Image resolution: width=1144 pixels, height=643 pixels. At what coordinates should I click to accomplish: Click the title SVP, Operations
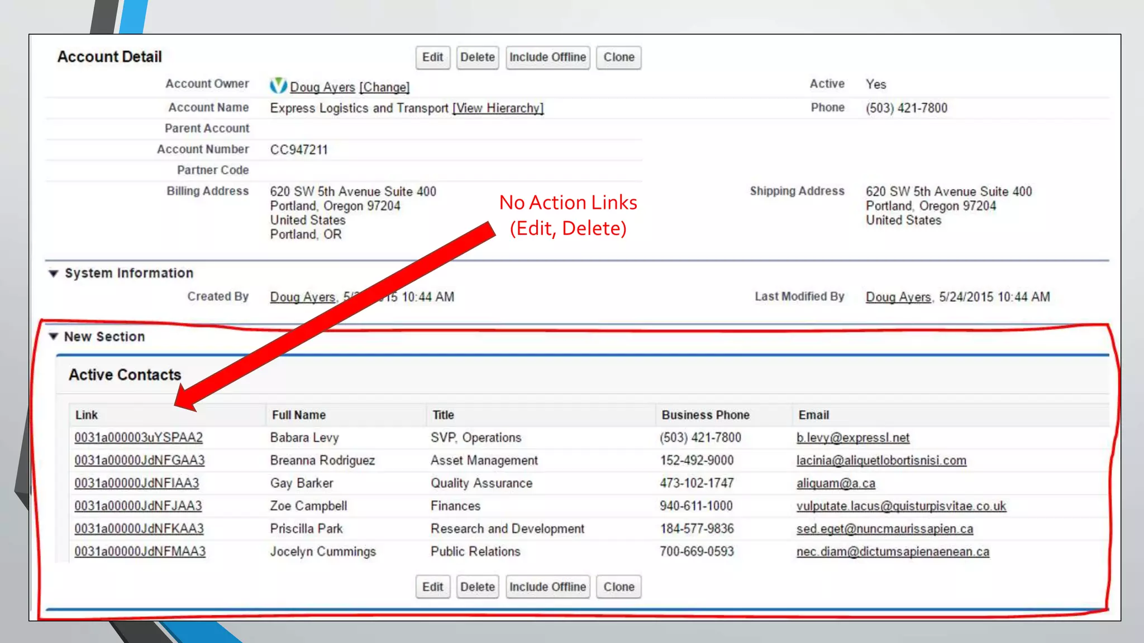(476, 438)
